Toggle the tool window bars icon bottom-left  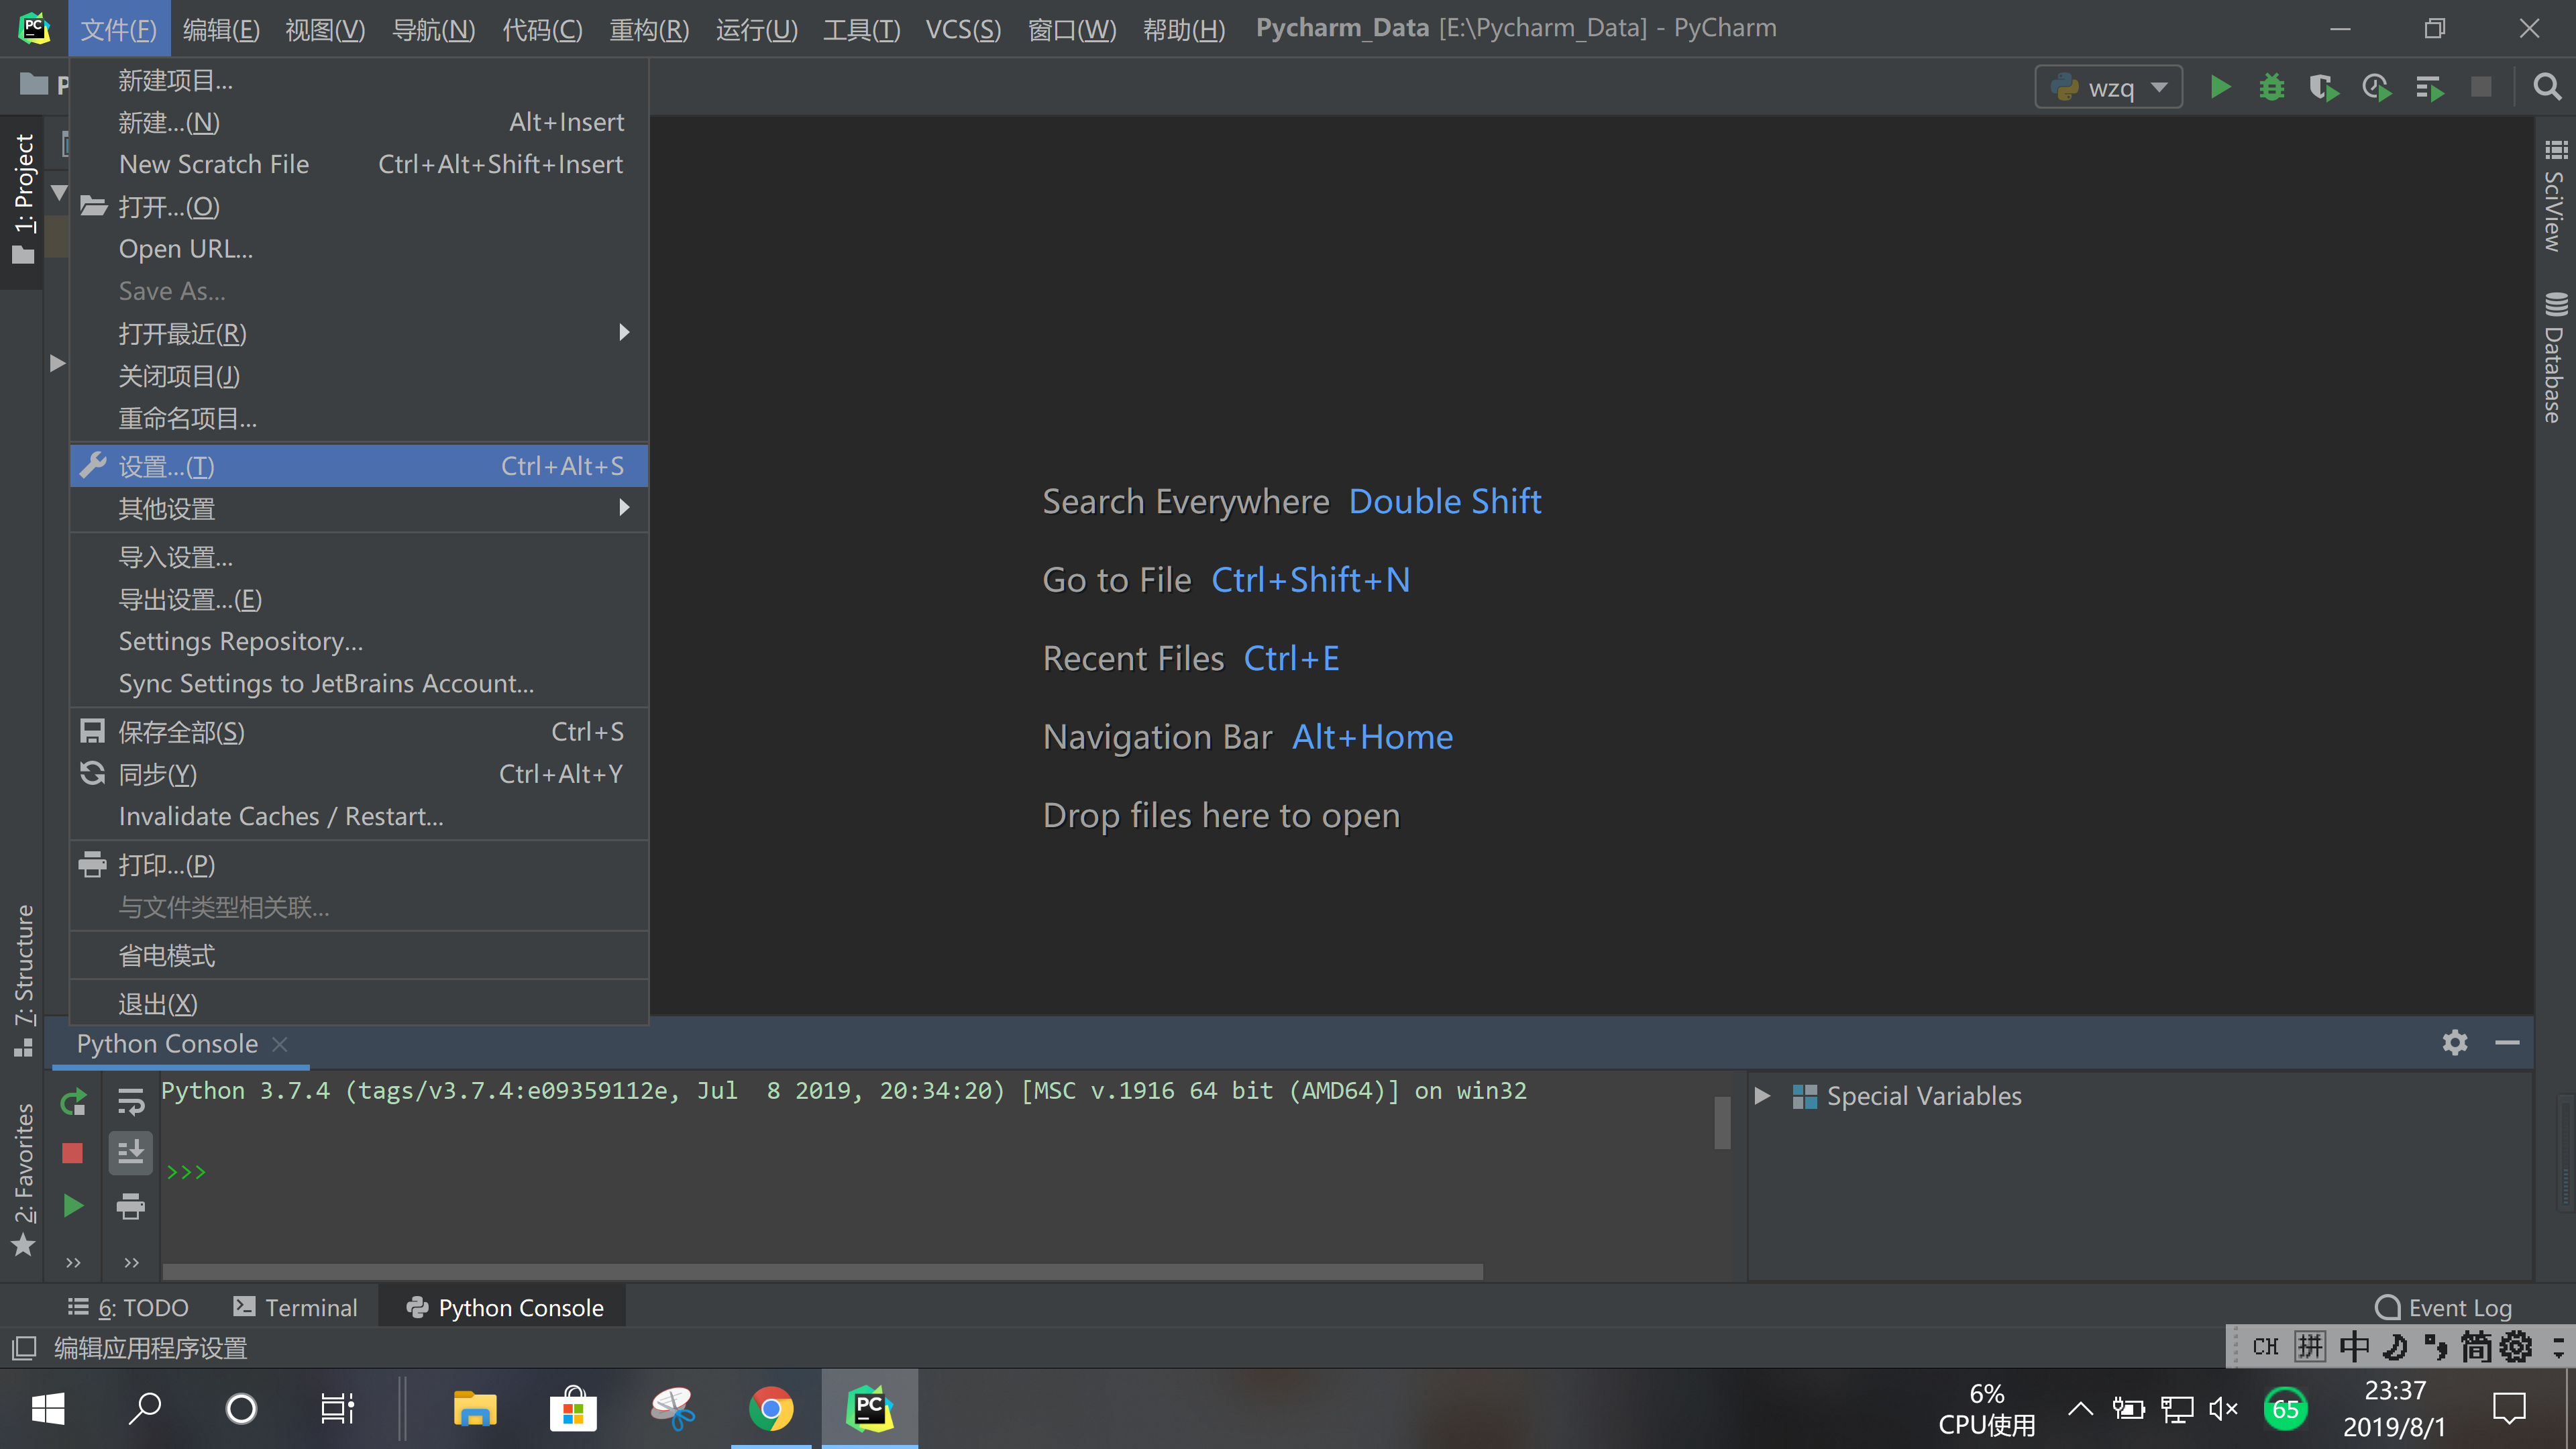[x=24, y=1348]
